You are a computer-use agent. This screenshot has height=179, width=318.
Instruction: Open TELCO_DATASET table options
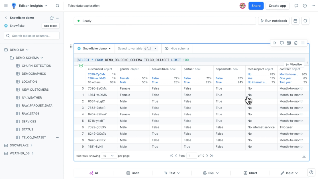(x=58, y=138)
